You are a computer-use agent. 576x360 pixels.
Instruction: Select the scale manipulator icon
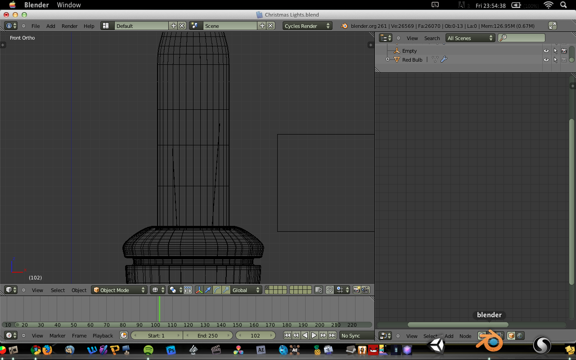tap(225, 290)
